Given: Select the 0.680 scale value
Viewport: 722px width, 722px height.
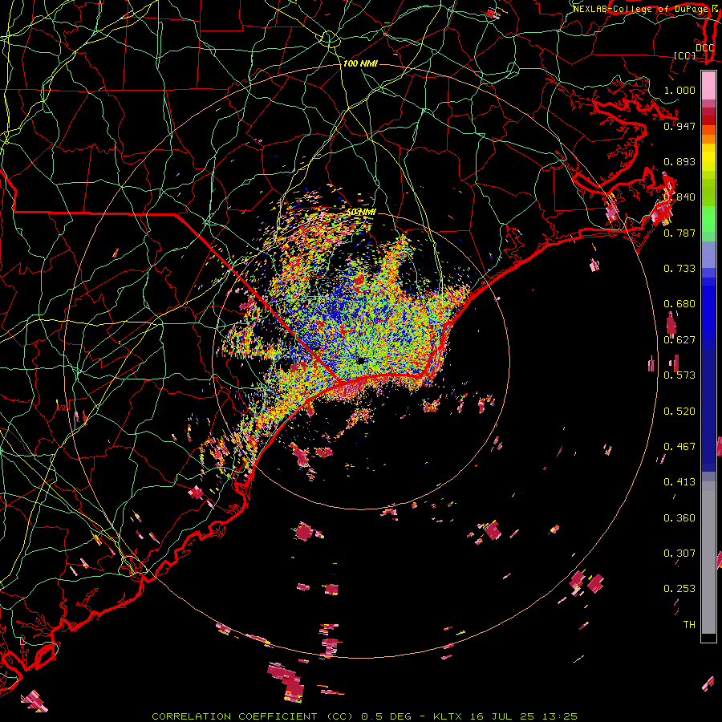Looking at the screenshot, I should tap(679, 304).
